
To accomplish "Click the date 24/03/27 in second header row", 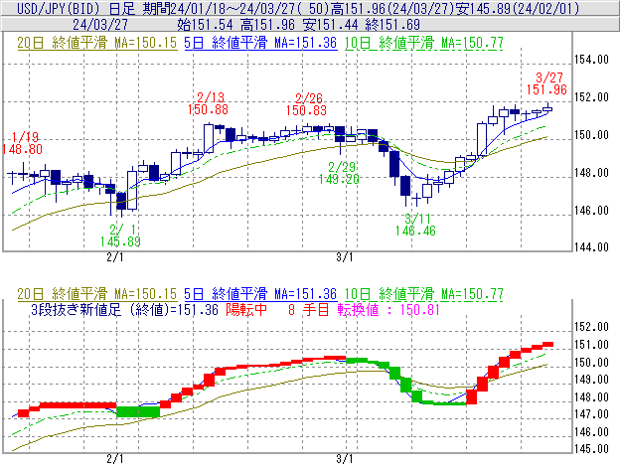I will (x=100, y=25).
